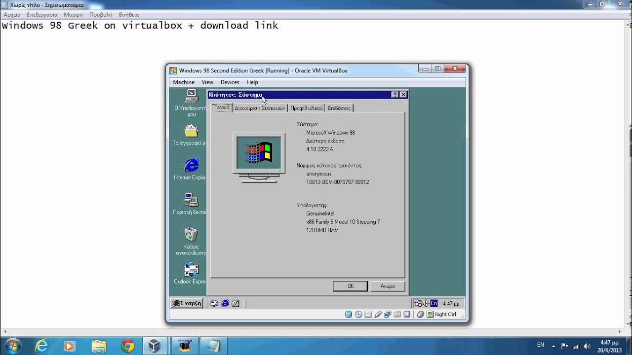Click the VirtualBox hard disk status icon
This screenshot has height=355, width=632.
click(349, 314)
